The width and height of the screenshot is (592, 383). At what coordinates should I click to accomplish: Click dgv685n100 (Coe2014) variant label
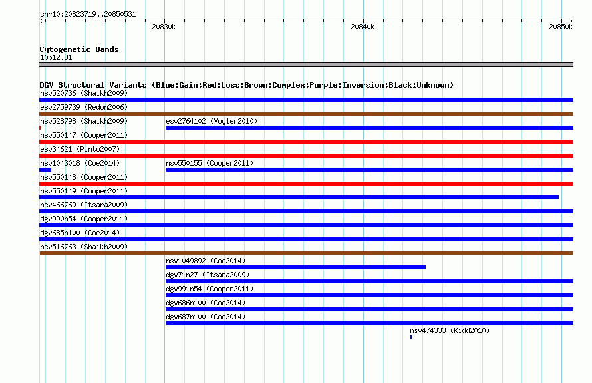[80, 233]
